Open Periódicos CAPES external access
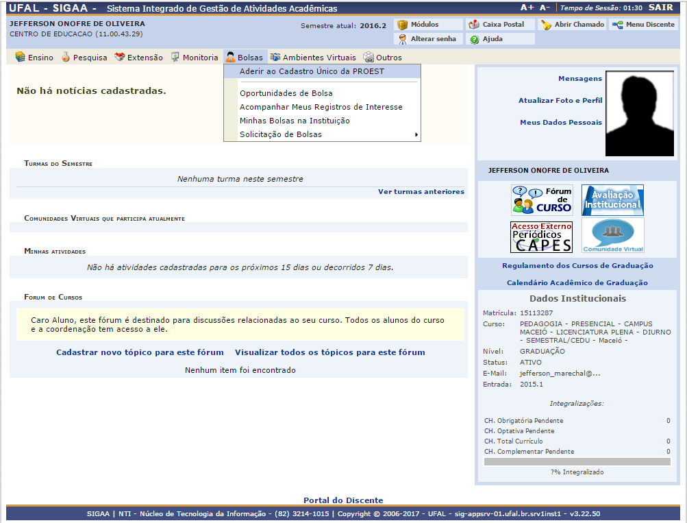Screen dimensions: 687x523 point(541,236)
